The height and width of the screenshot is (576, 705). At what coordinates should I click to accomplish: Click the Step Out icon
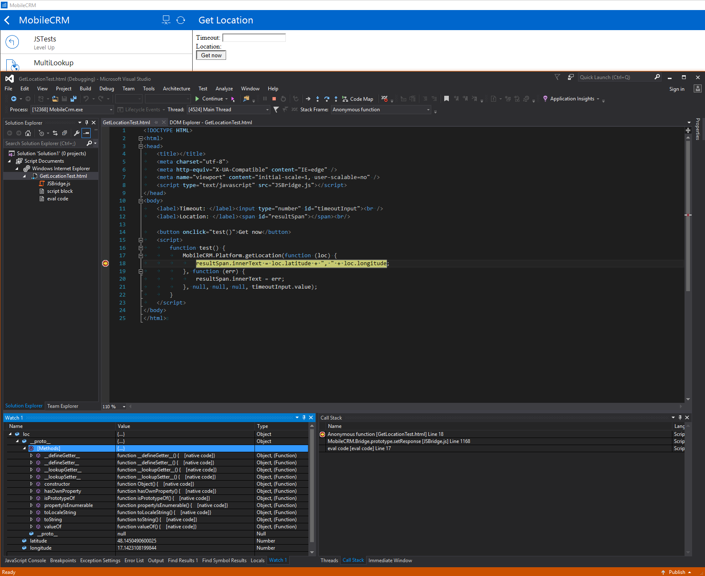[336, 99]
